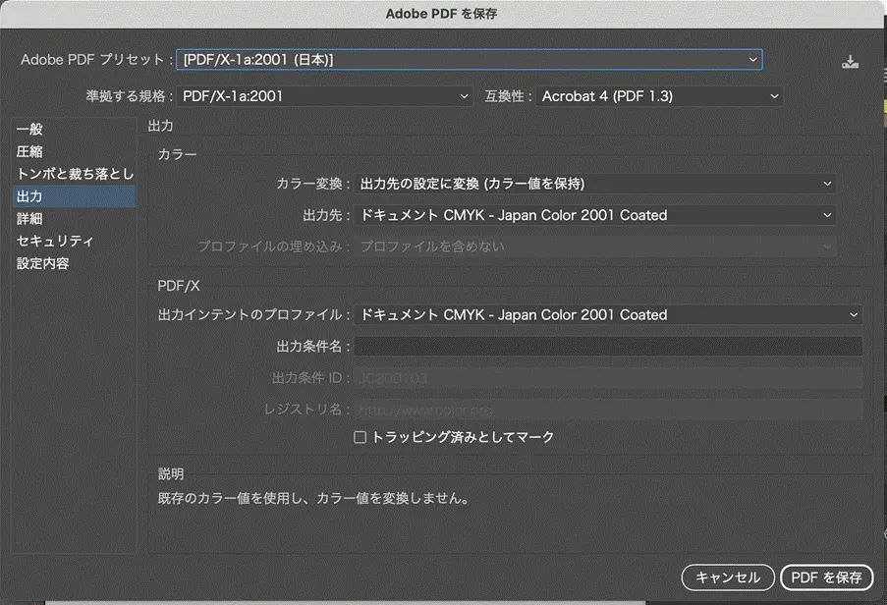Open the Adobe PDF プリセット dropdown
Image resolution: width=887 pixels, height=605 pixels.
click(469, 59)
